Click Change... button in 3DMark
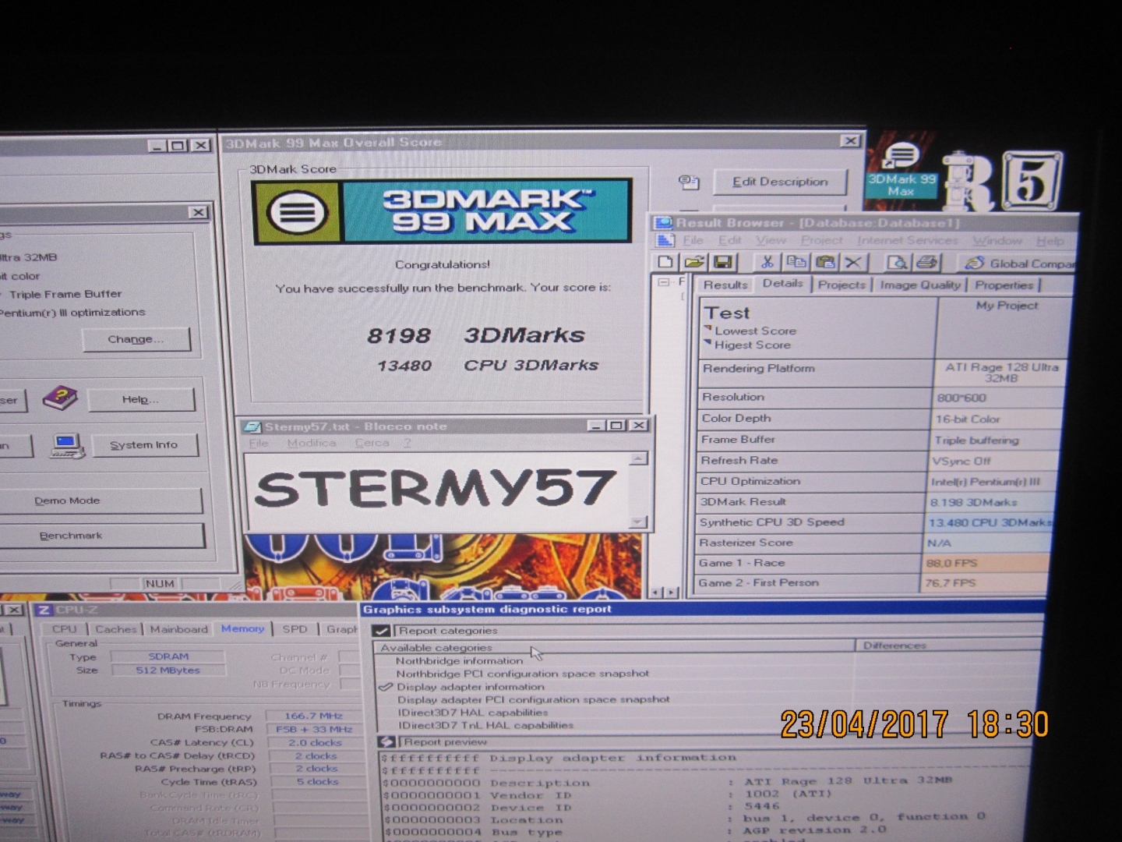 coord(136,339)
